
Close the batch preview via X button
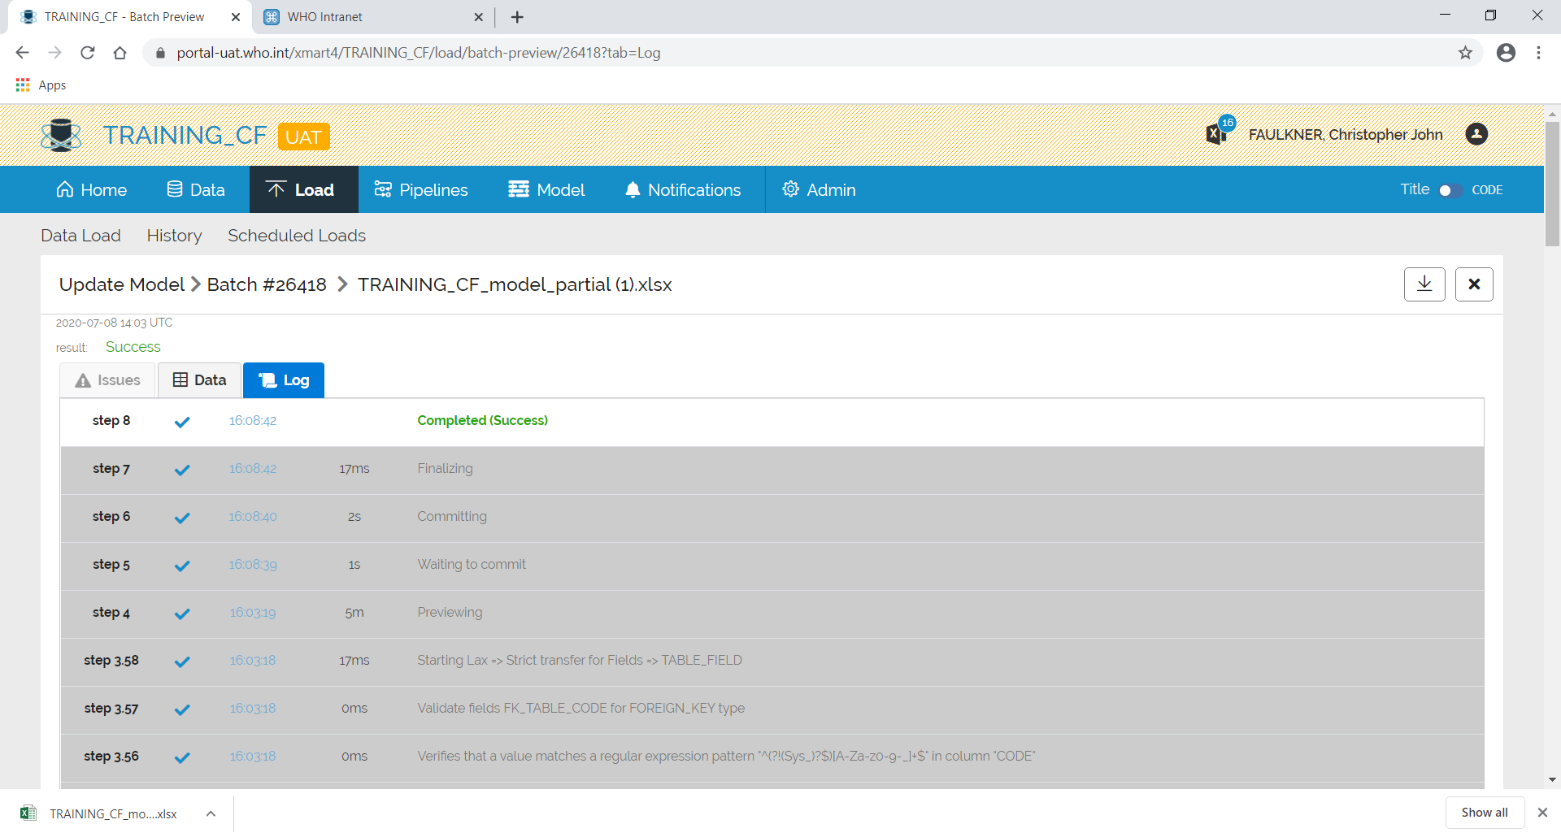click(1474, 284)
